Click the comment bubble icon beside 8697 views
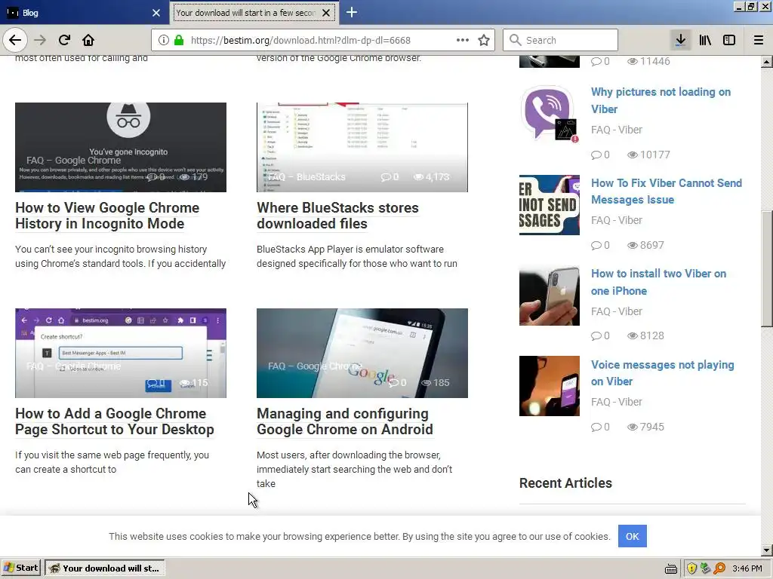Screen dimensions: 773x579 click(x=596, y=245)
